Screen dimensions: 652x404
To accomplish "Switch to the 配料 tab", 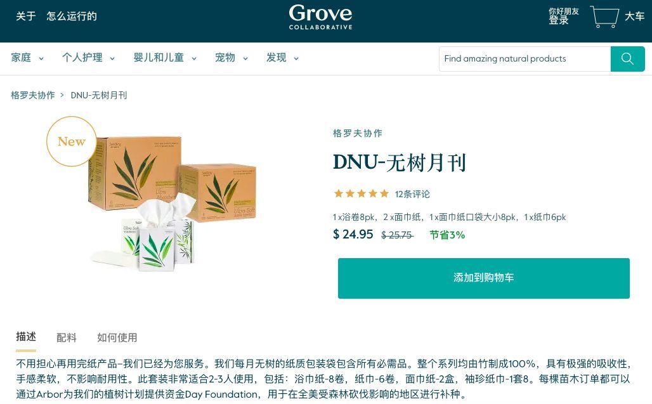I will click(67, 337).
